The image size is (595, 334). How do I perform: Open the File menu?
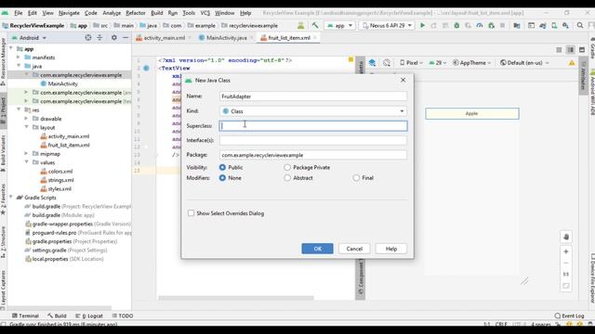(19, 13)
